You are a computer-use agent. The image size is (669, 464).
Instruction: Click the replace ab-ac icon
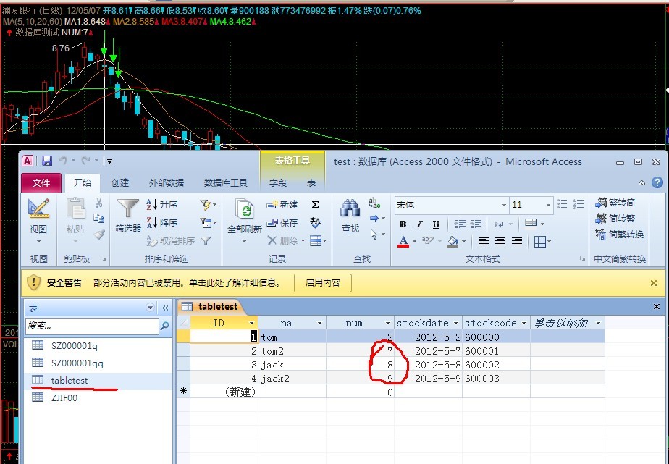374,203
